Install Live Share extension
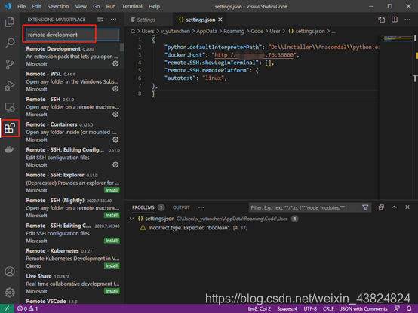418x313 pixels. pos(112,291)
